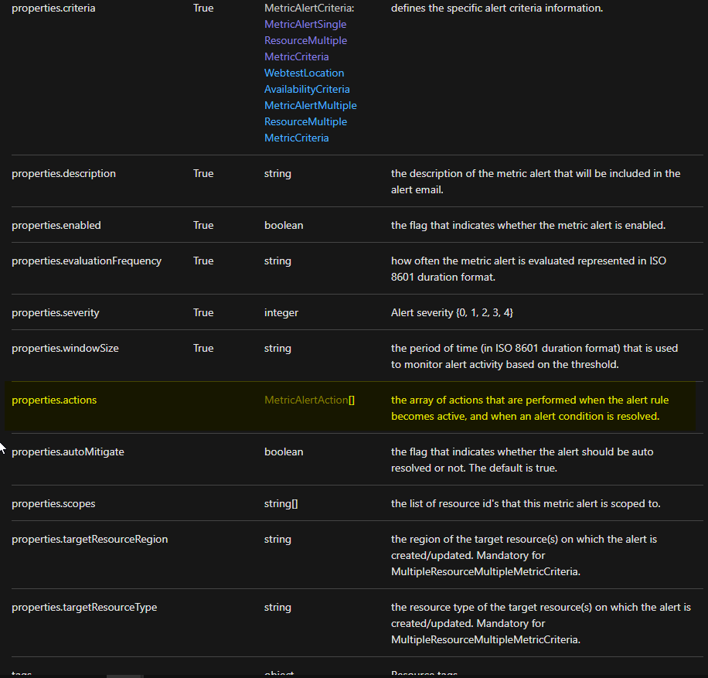Select the properties.windowSize row
Viewport: 708px width, 678px height.
pyautogui.click(x=65, y=348)
